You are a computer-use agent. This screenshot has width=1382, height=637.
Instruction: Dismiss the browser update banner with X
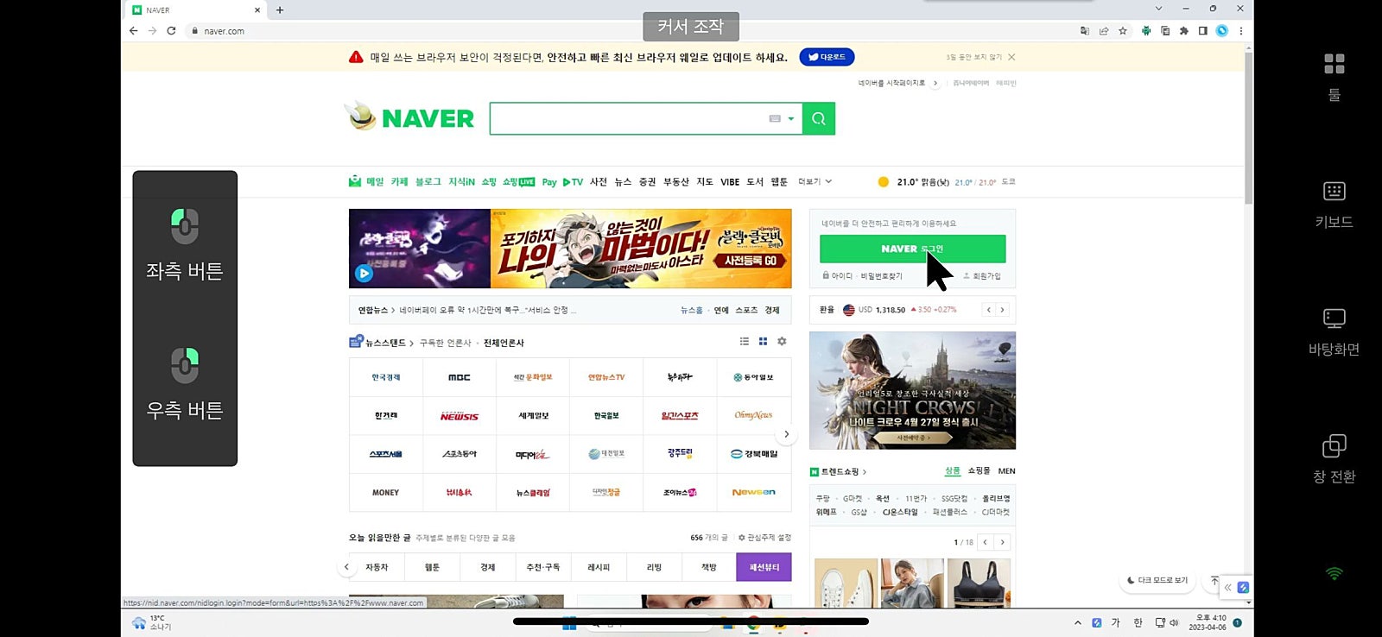point(1011,57)
